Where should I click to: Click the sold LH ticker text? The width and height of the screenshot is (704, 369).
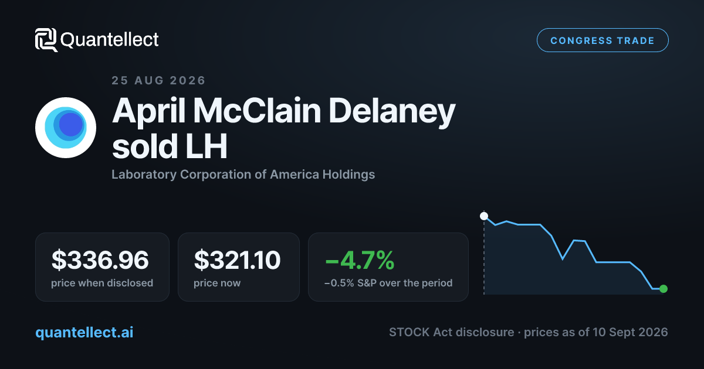point(170,147)
